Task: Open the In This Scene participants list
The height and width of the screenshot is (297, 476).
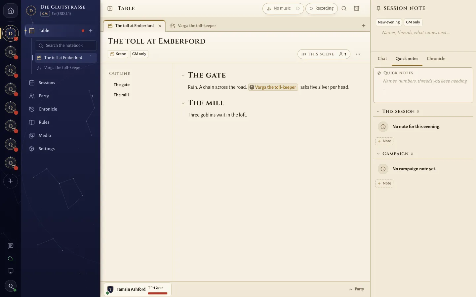Action: pos(324,54)
